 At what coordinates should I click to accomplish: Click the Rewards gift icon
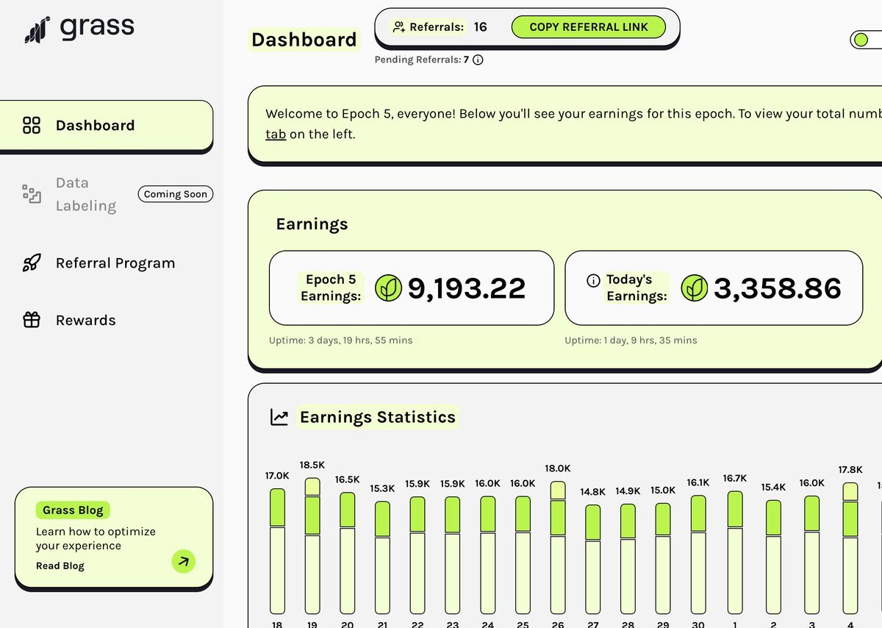tap(32, 320)
